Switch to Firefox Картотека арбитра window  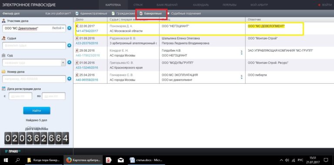tap(83, 160)
